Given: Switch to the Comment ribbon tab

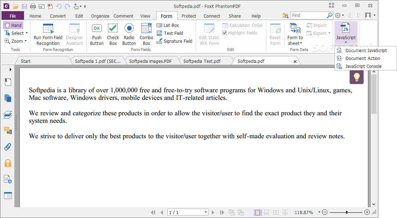Looking at the screenshot, I should pos(123,16).
